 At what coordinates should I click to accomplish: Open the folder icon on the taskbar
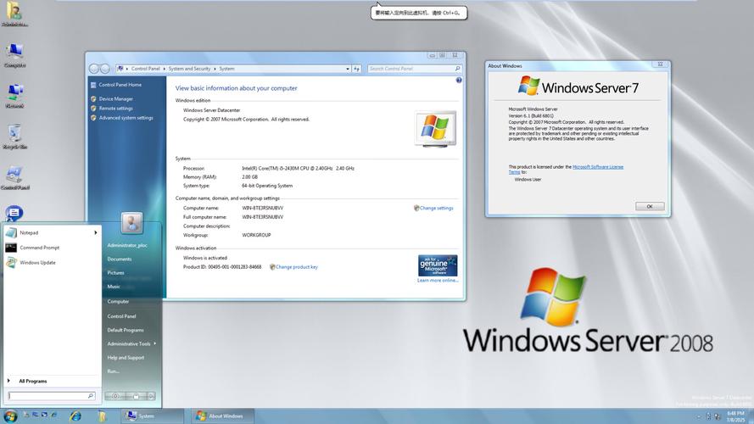102,416
